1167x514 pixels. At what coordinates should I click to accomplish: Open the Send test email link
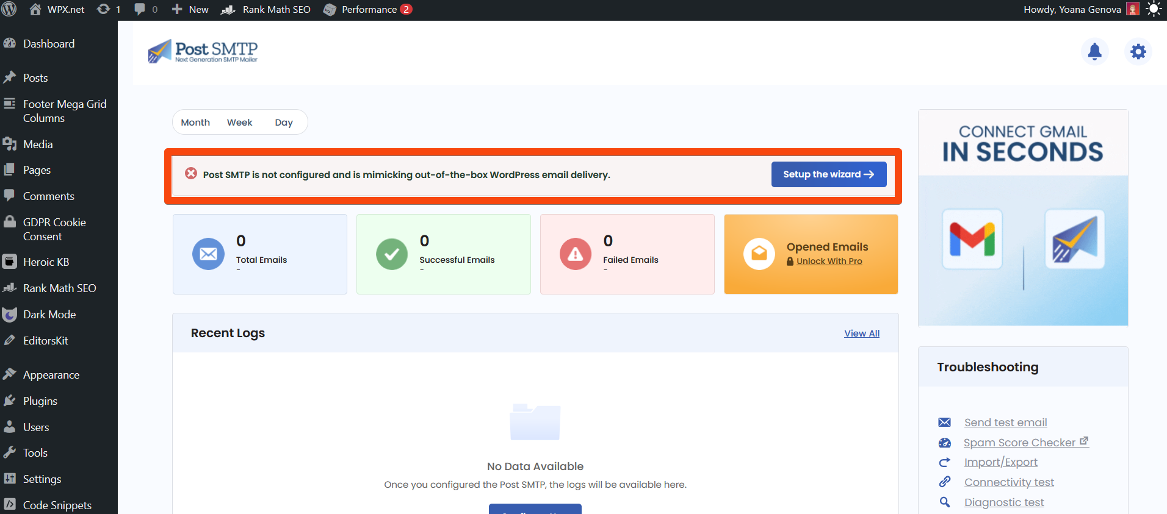[1005, 423]
